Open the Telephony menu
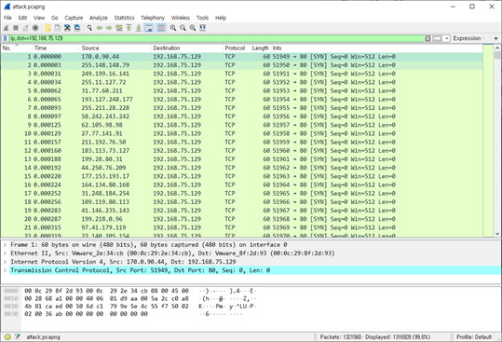Viewport: 502px width, 342px height. click(x=153, y=18)
